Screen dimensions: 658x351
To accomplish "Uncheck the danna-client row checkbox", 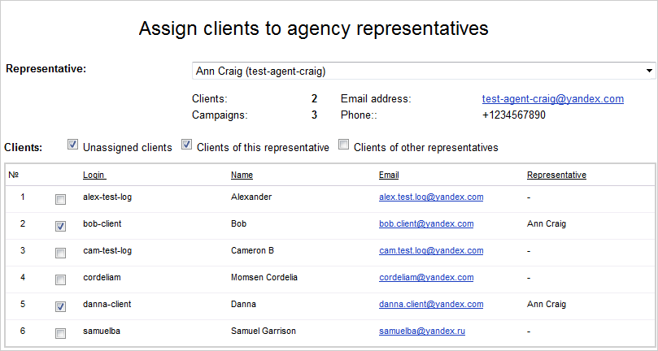I will [x=61, y=306].
